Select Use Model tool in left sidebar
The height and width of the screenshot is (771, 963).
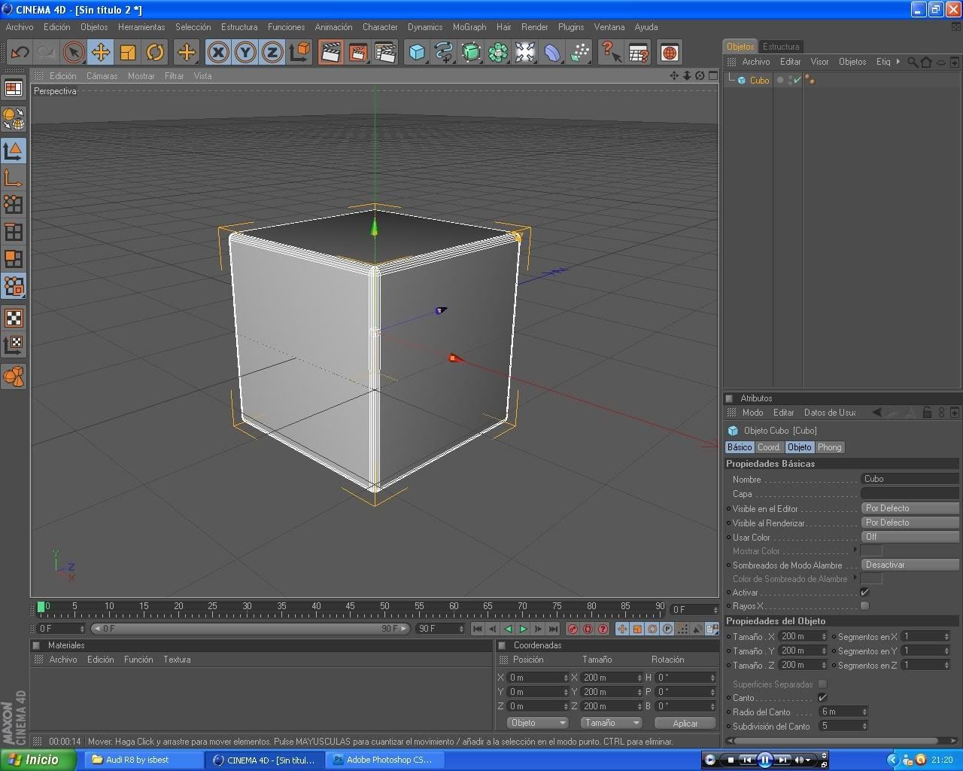14,151
